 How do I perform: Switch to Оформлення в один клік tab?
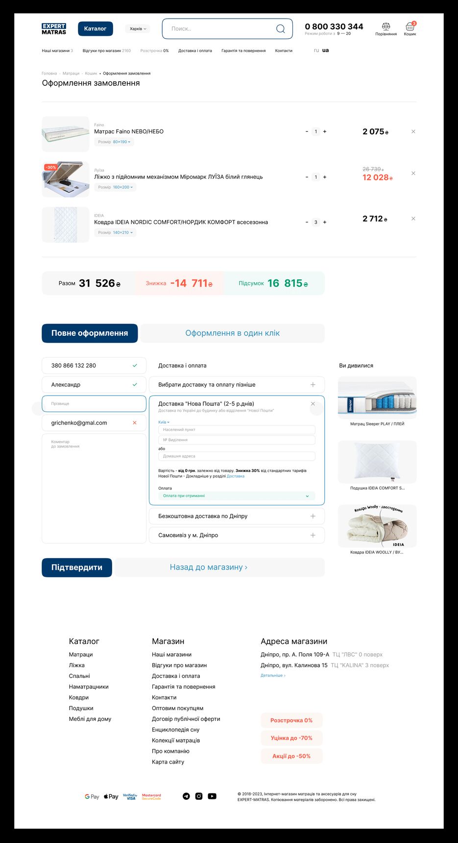tap(232, 333)
